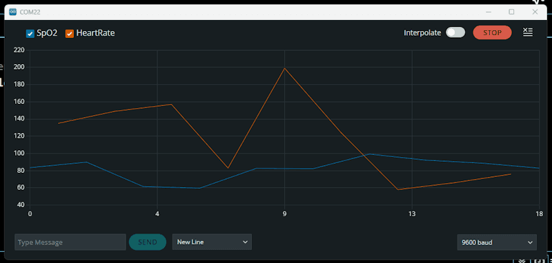Focus the Type Message input field
The width and height of the screenshot is (552, 263).
70,242
